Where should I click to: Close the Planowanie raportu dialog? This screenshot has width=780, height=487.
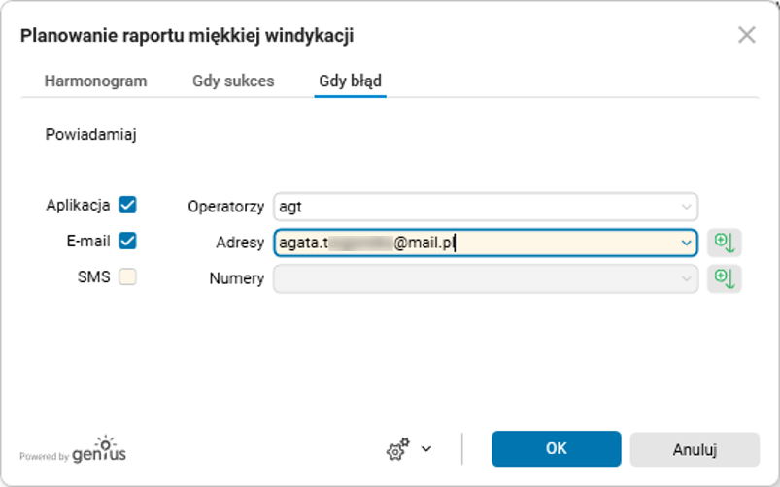point(747,35)
